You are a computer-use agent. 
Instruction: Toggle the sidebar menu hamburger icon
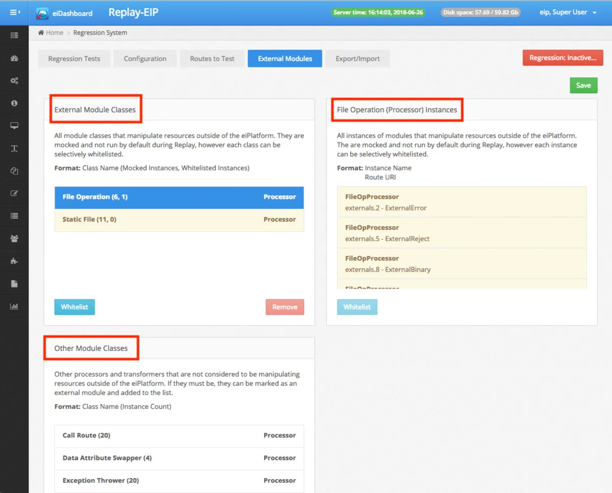point(14,12)
